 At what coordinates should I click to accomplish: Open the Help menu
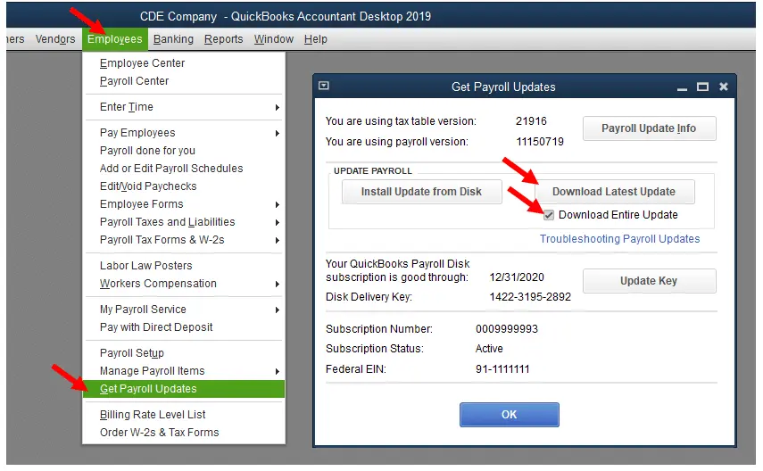315,39
